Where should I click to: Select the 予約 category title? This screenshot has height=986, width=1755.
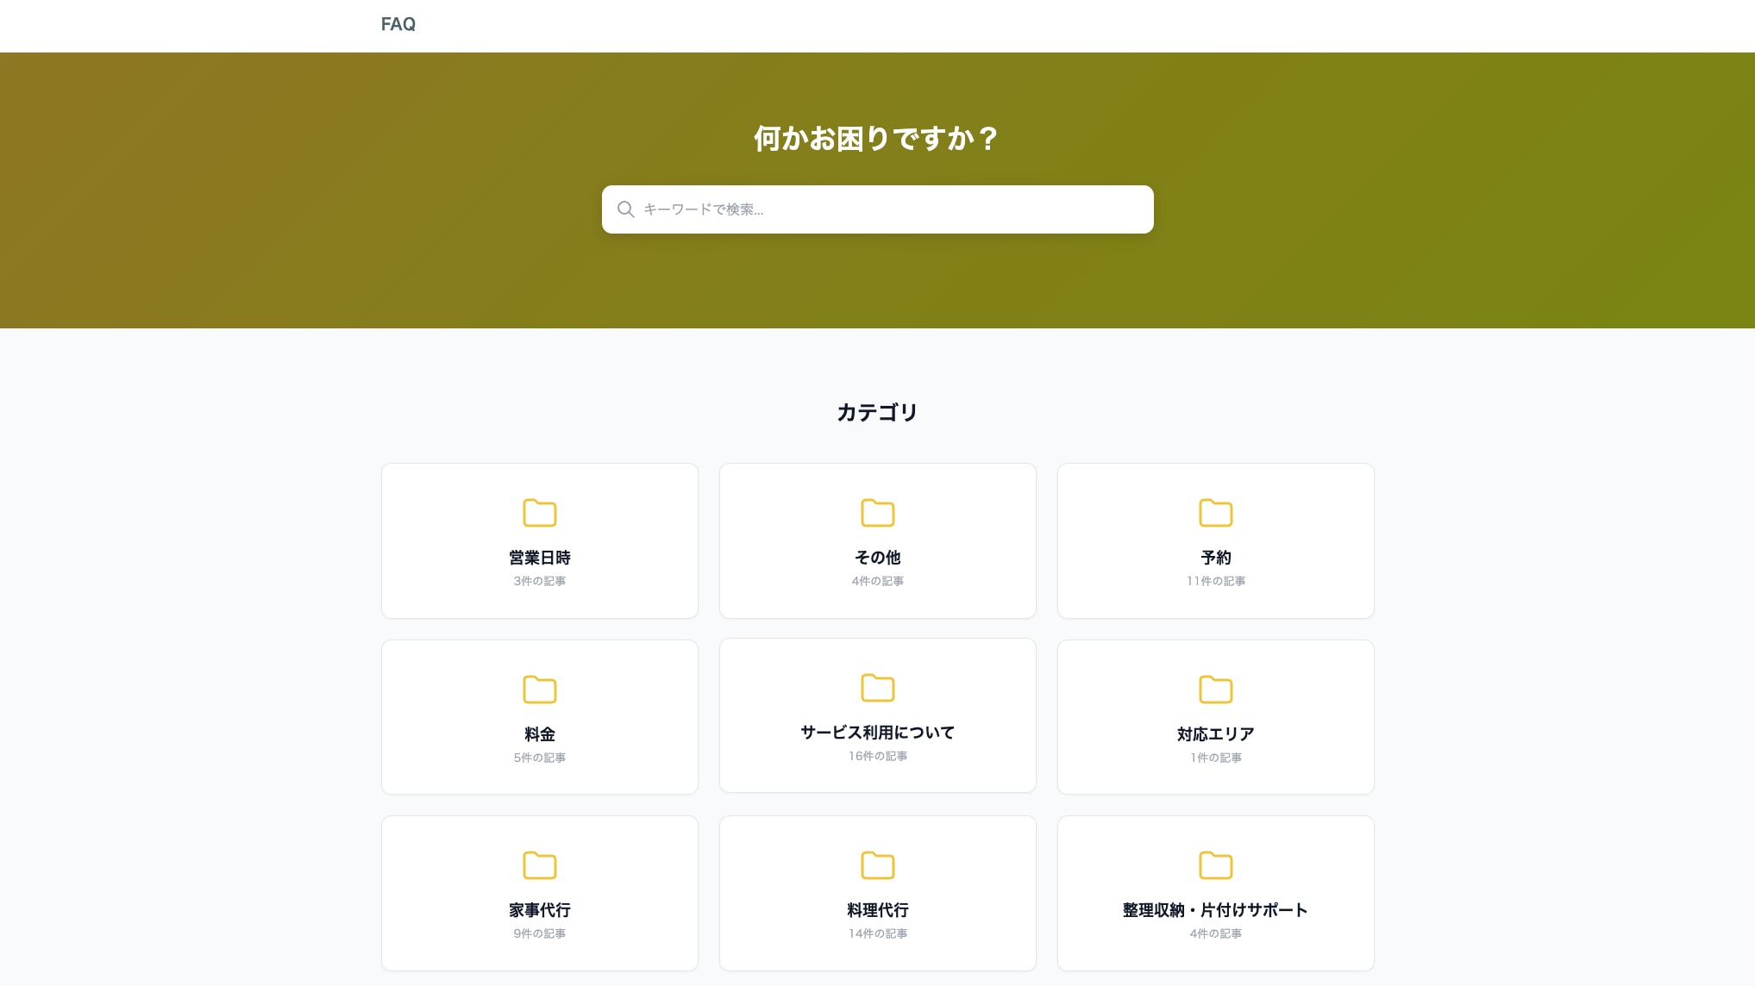coord(1215,558)
